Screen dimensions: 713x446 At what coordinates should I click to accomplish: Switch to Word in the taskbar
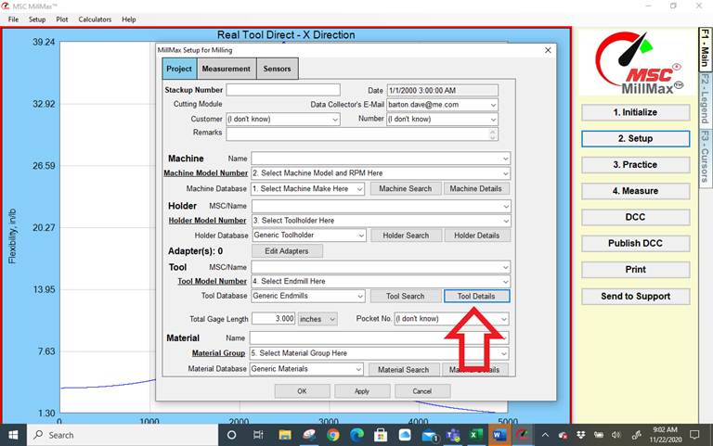tap(499, 435)
